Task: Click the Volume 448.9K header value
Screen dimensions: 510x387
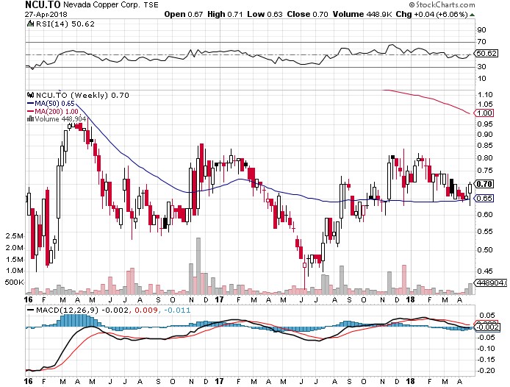Action: pyautogui.click(x=362, y=14)
